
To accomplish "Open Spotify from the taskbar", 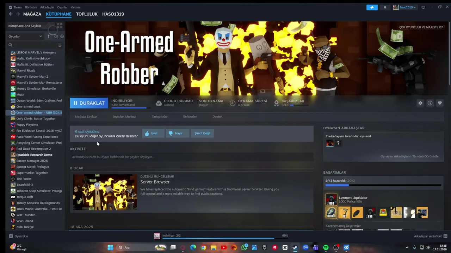I will (326, 247).
